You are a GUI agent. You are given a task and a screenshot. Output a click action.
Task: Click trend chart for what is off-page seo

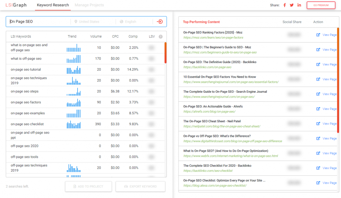[x=74, y=59]
